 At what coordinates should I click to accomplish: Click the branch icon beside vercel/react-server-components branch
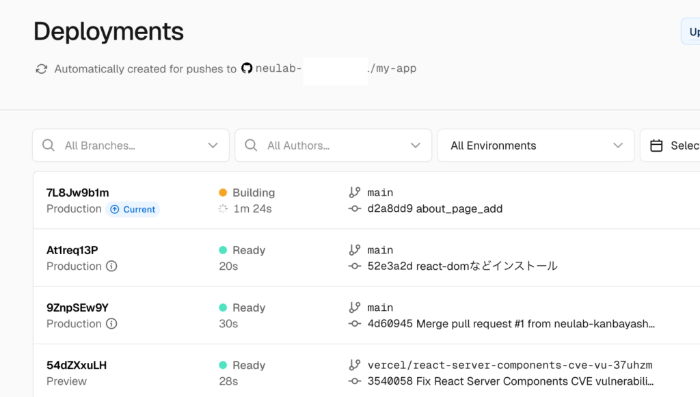pyautogui.click(x=354, y=365)
